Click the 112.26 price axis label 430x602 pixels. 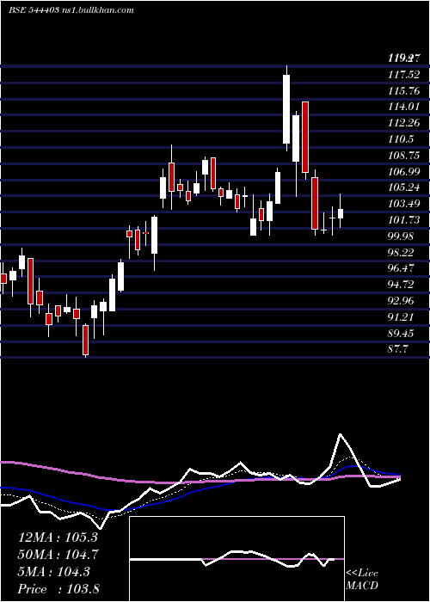coord(403,123)
